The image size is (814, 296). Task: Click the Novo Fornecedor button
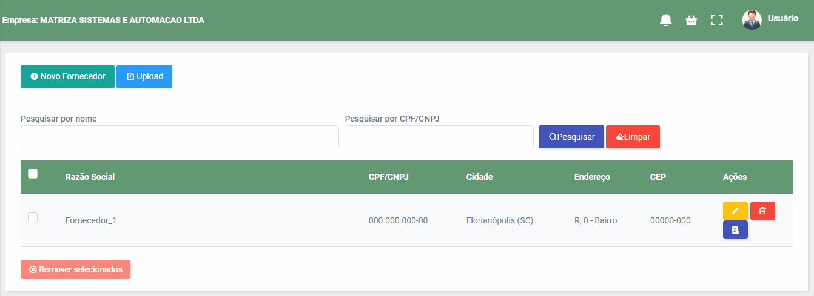coord(67,77)
